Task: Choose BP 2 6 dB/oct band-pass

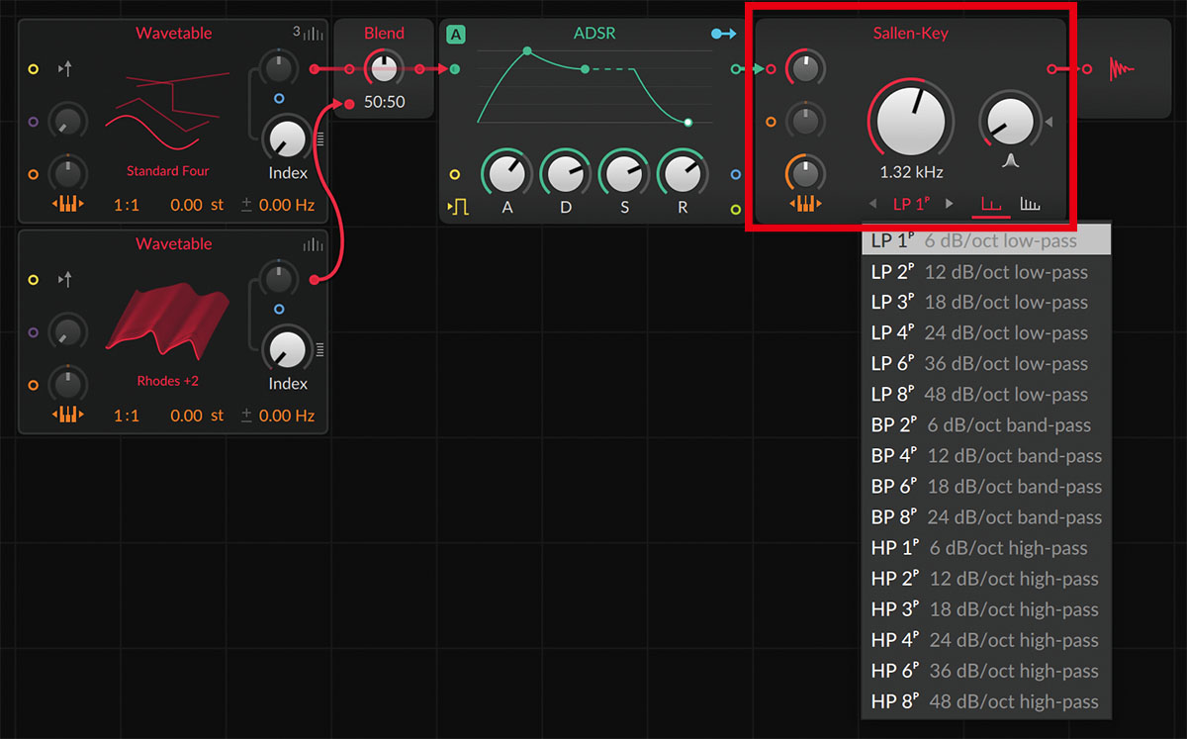Action: tap(986, 425)
